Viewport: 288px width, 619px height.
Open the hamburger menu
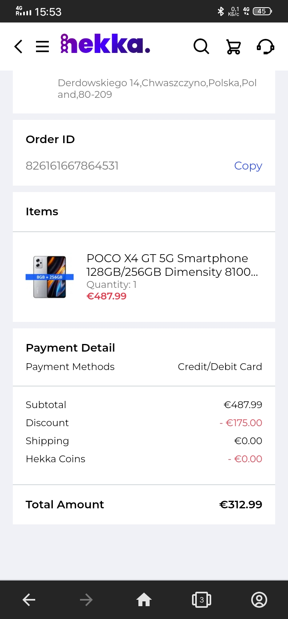42,47
